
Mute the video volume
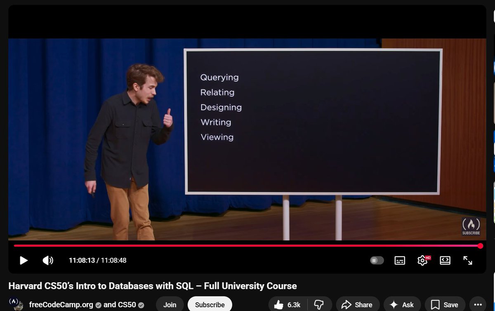(x=48, y=260)
